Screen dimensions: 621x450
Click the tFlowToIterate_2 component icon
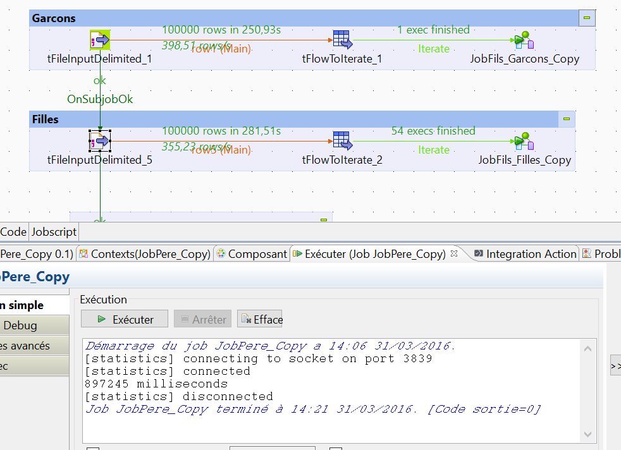(342, 140)
